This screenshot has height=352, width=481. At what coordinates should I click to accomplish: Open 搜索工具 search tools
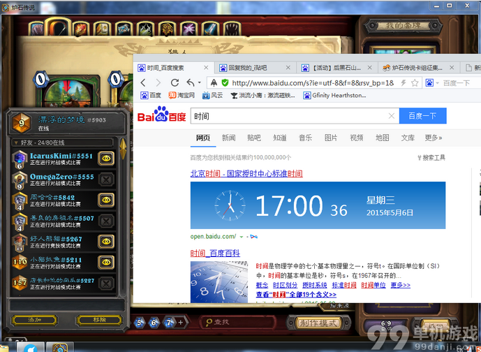pyautogui.click(x=431, y=158)
